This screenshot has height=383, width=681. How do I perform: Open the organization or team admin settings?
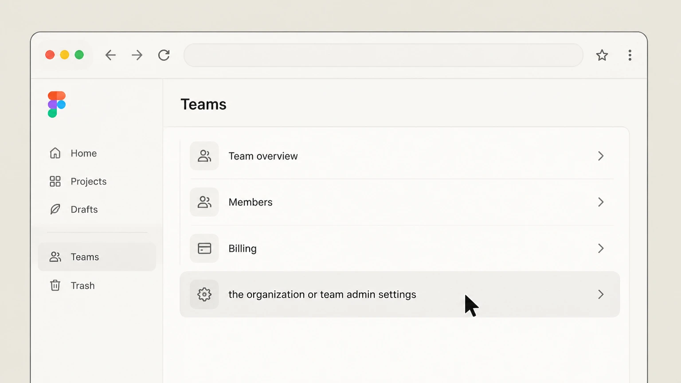click(399, 294)
